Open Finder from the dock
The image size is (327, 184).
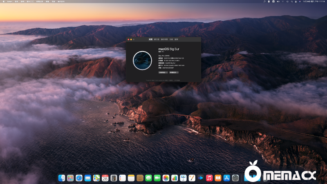[61, 178]
